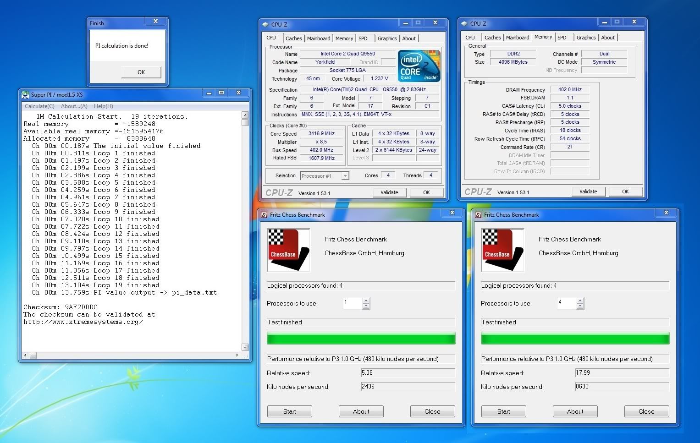Click ChessBase logo in right Fritz window

pyautogui.click(x=503, y=250)
